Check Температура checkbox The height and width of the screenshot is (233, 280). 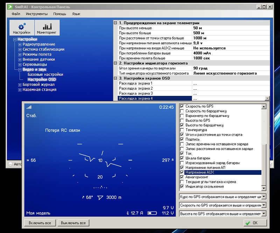(182, 130)
